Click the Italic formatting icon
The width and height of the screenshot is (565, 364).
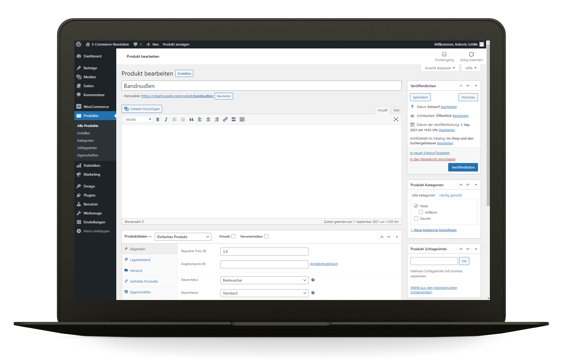point(166,120)
